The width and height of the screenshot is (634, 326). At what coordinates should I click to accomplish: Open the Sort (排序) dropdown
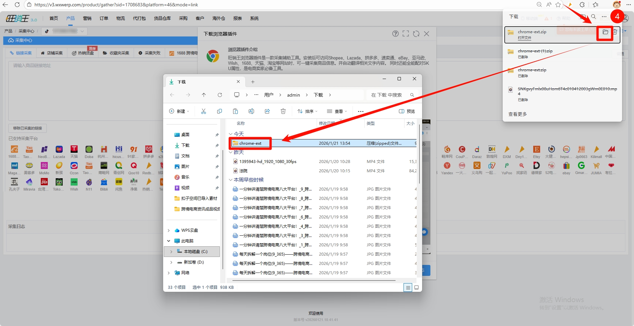[307, 111]
